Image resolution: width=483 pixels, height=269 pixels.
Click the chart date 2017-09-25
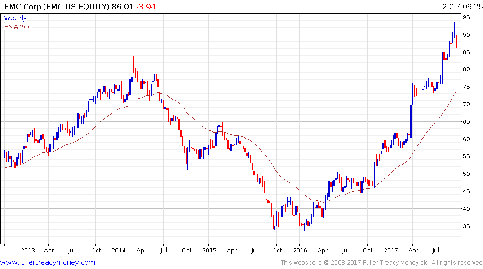pyautogui.click(x=462, y=6)
